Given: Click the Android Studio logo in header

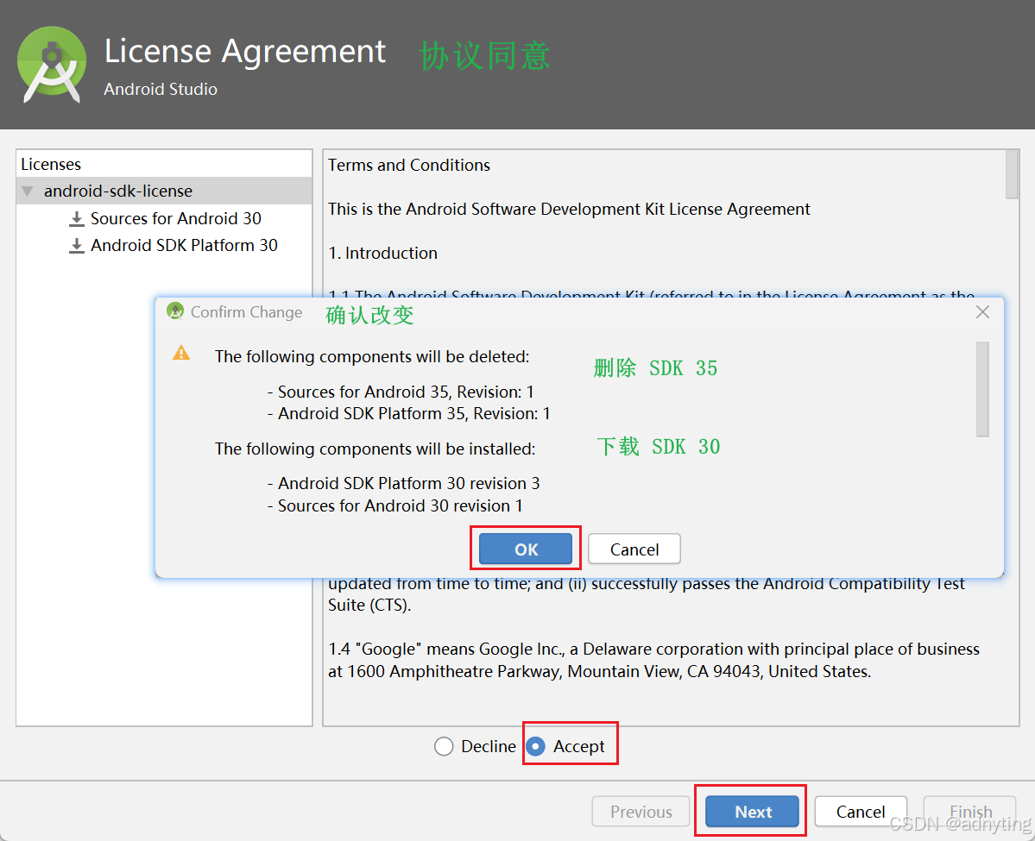Looking at the screenshot, I should (52, 65).
